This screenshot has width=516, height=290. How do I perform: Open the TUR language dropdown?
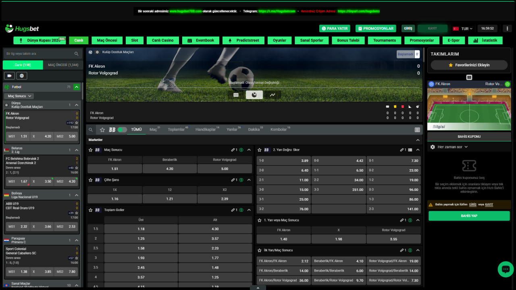pos(463,29)
